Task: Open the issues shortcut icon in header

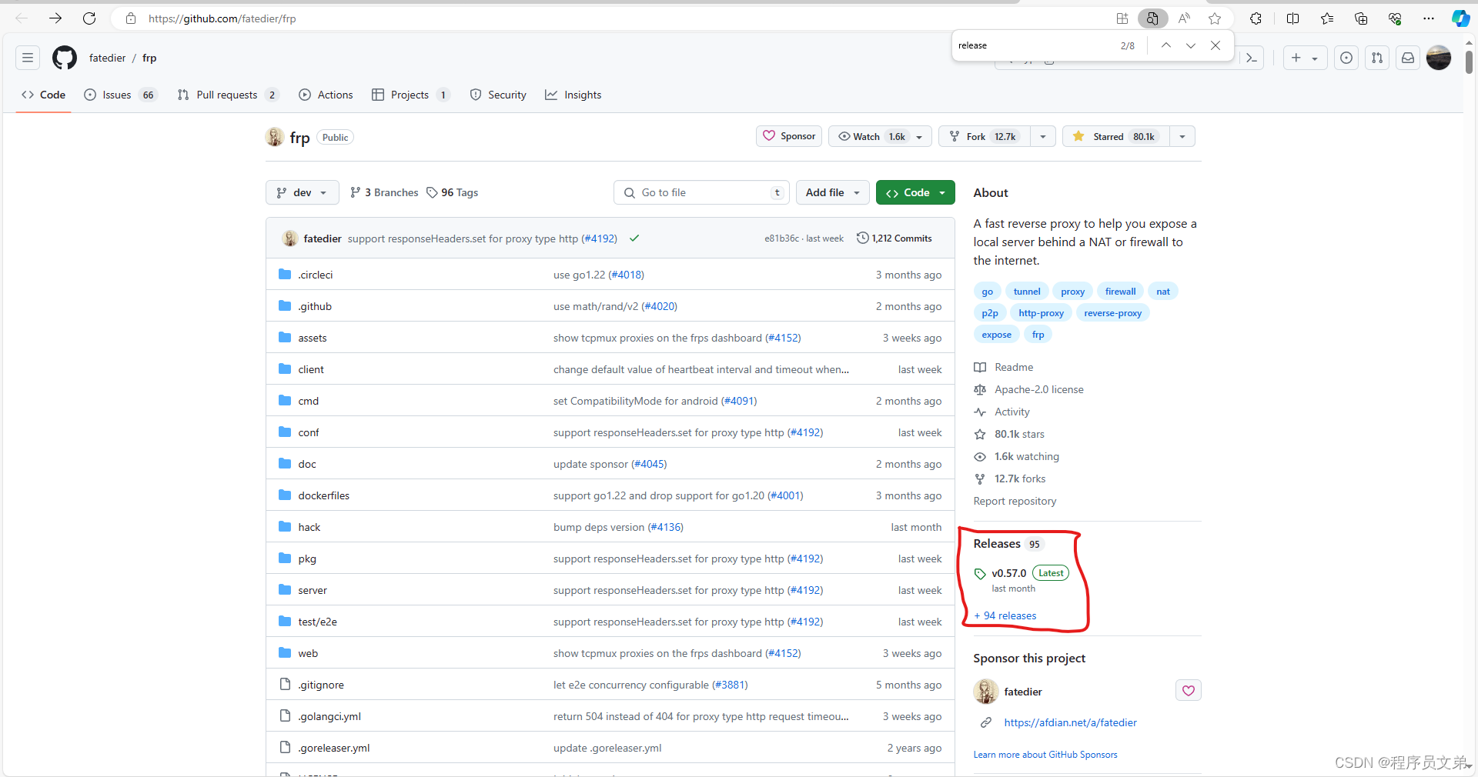Action: click(x=1346, y=58)
